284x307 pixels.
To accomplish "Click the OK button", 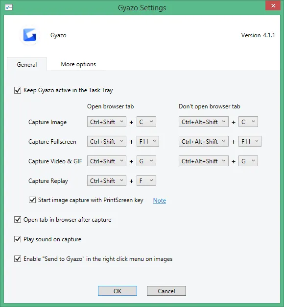I will click(118, 291).
